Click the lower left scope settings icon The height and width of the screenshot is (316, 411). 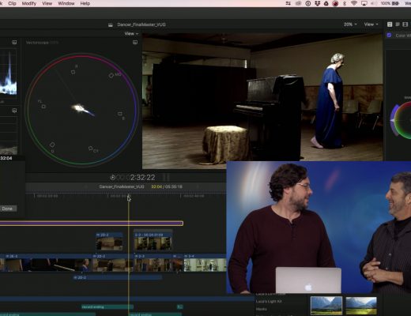coord(14,111)
